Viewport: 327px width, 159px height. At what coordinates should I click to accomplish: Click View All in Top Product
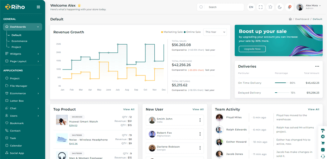point(129,109)
